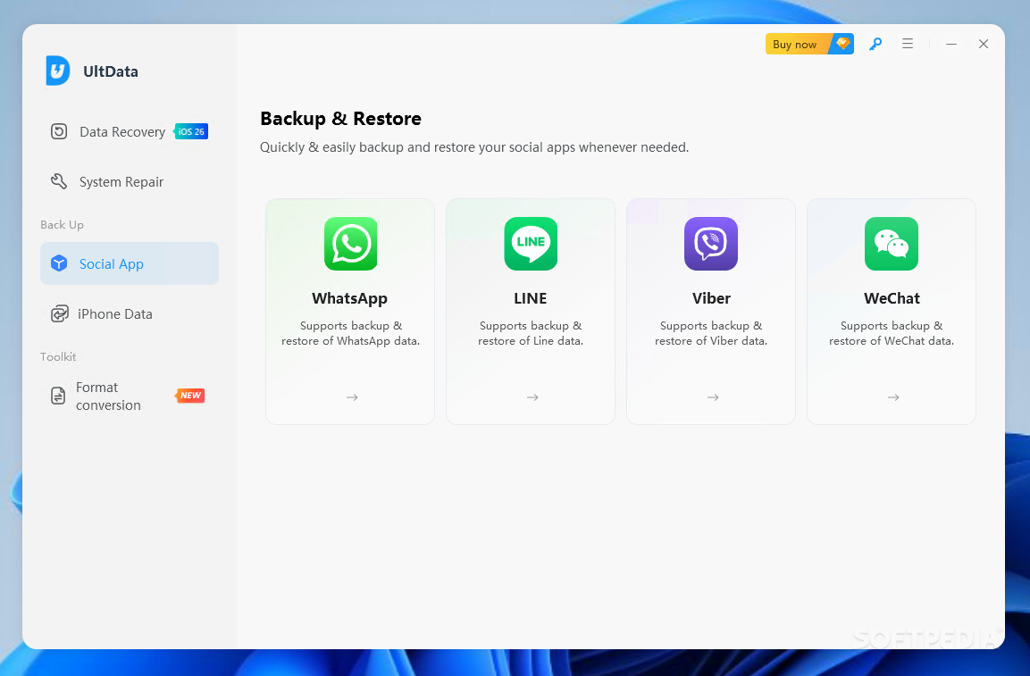1030x676 pixels.
Task: Click 'Supports backup & restore of Viber data.'
Action: point(711,333)
